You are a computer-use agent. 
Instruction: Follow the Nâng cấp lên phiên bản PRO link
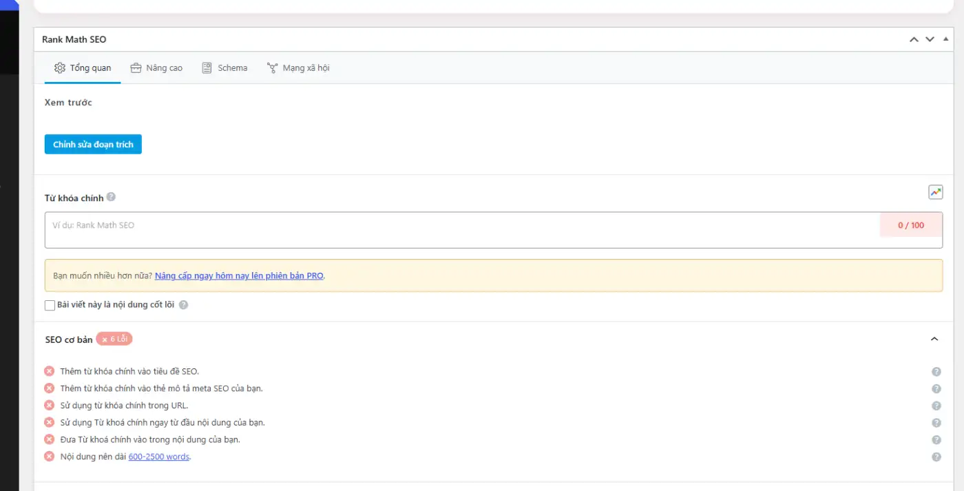click(x=239, y=275)
